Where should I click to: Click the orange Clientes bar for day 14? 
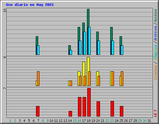71,83
